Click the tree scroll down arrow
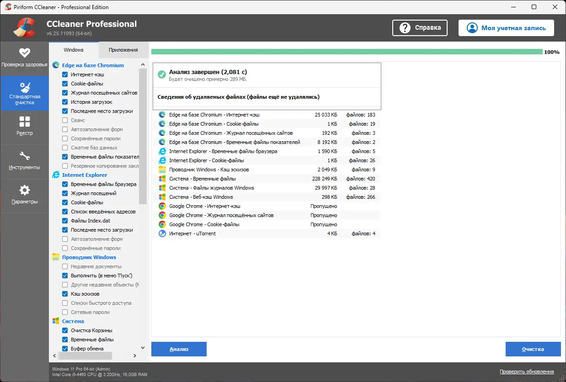The width and height of the screenshot is (566, 382). (143, 348)
